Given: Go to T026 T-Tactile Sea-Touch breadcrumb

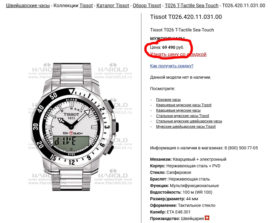Looking at the screenshot, I should point(192,6).
